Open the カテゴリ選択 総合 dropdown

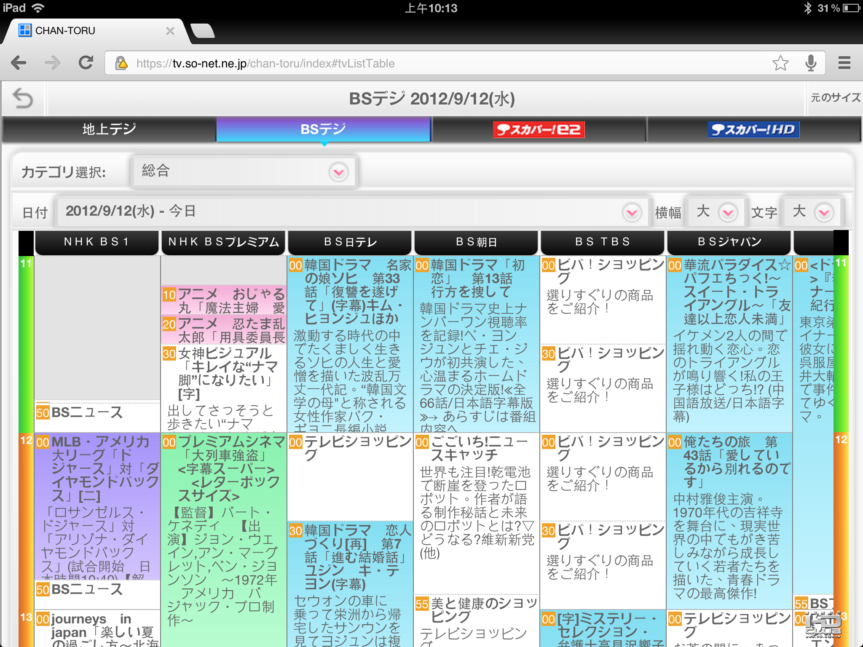tap(244, 171)
